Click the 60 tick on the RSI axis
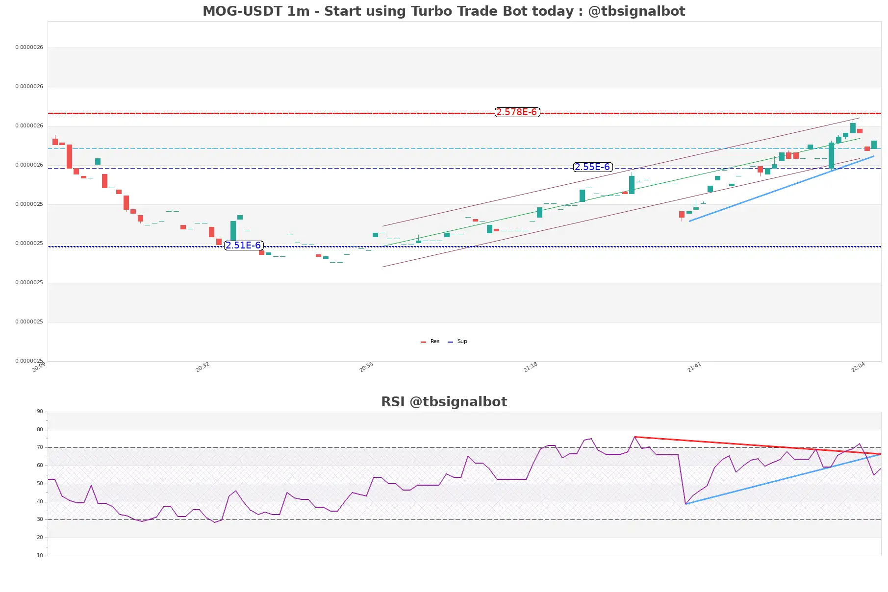This screenshot has width=888, height=592. click(40, 466)
